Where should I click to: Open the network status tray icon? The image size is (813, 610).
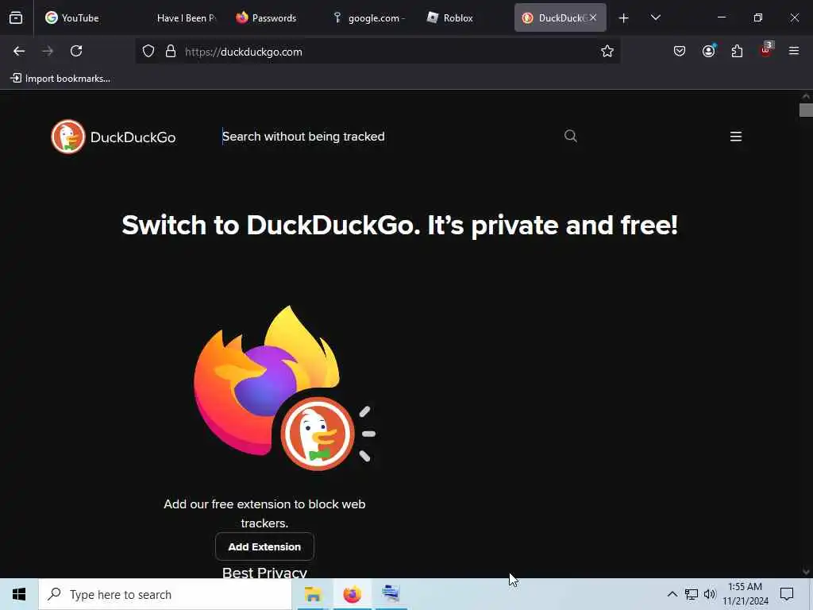(692, 594)
